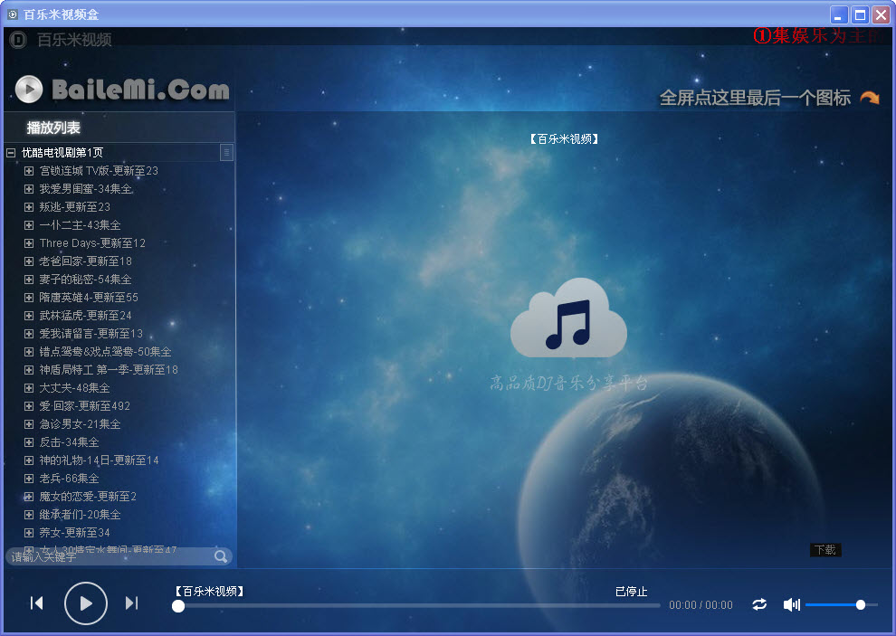Screen dimensions: 896x636
Task: Select 神盾局特工 第一季-更新至18
Action: [109, 370]
